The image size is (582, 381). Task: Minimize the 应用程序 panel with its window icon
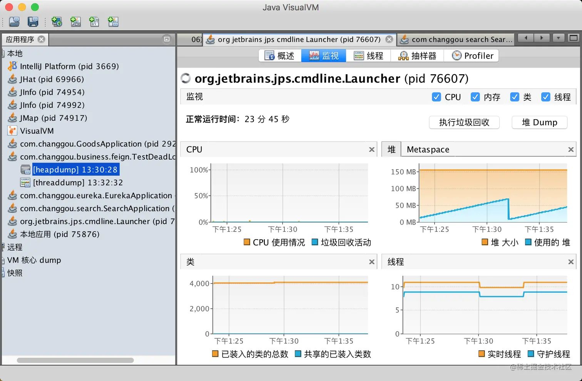[x=167, y=39]
